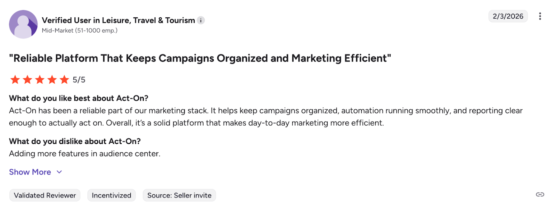Click the Show More link
Viewport: 556px width, 211px height.
pos(30,172)
